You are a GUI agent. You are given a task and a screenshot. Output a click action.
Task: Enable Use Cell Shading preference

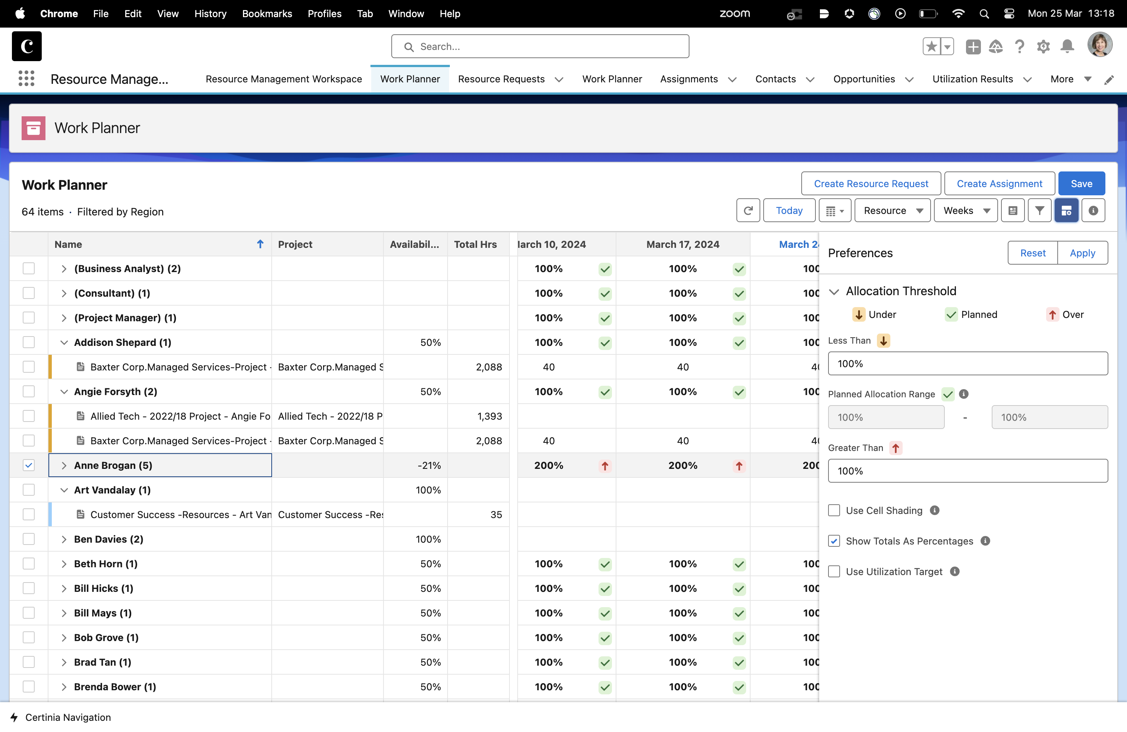point(834,510)
